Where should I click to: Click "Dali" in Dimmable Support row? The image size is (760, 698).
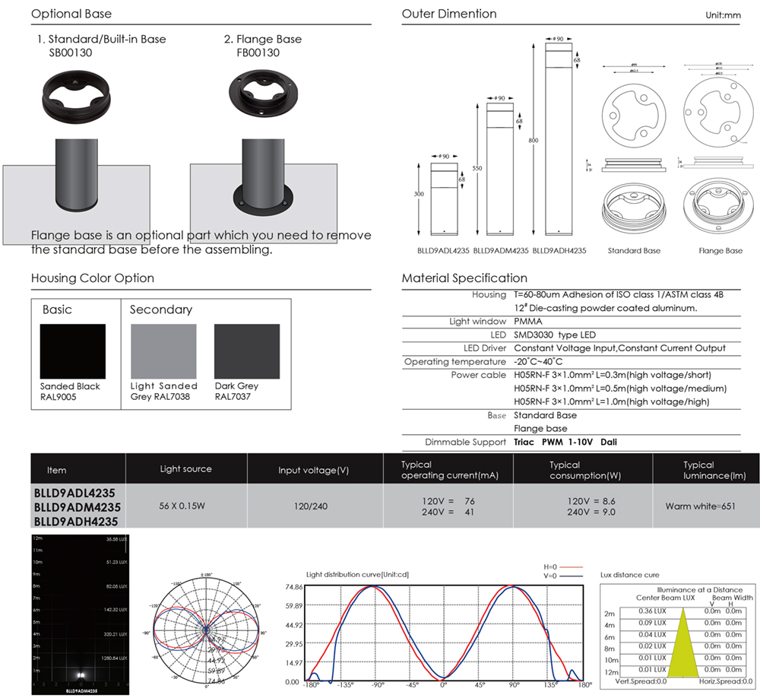(x=609, y=442)
